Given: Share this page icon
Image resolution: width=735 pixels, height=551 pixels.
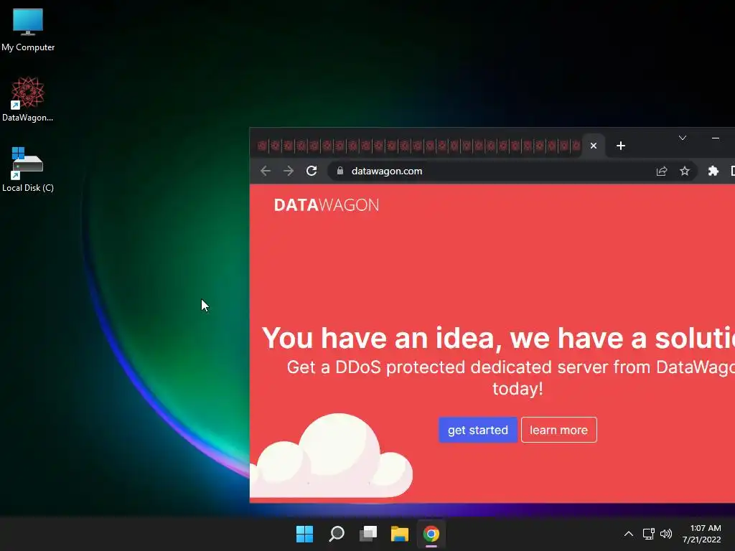Looking at the screenshot, I should [x=661, y=171].
